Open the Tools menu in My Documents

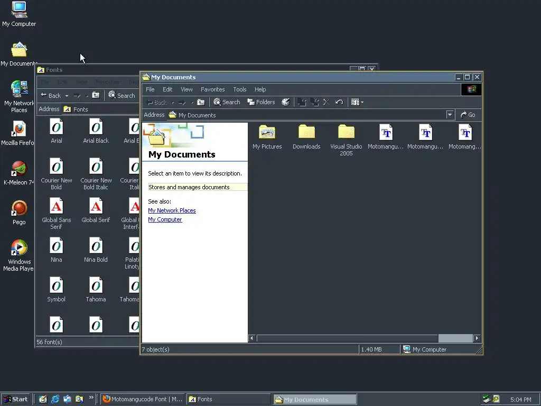[x=239, y=89]
